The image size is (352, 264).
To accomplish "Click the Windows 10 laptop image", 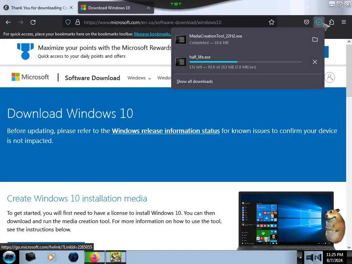I will tap(286, 220).
